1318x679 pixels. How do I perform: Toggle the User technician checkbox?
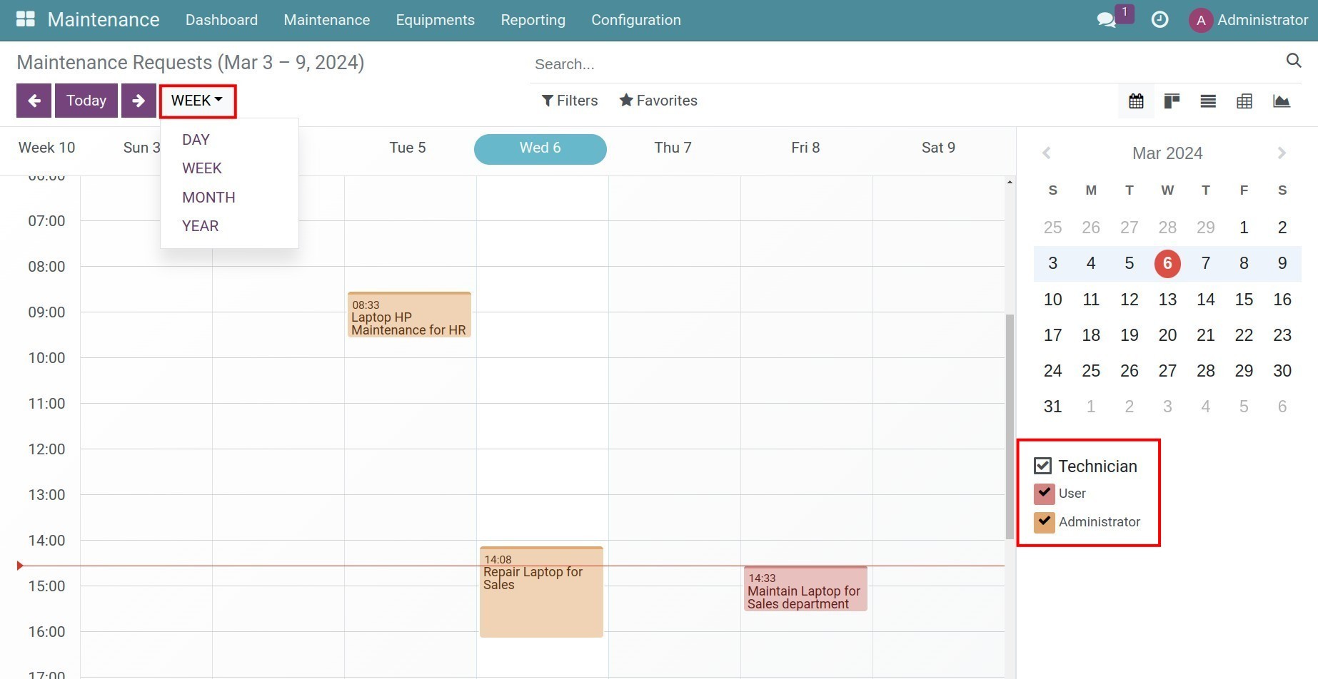[x=1044, y=494]
